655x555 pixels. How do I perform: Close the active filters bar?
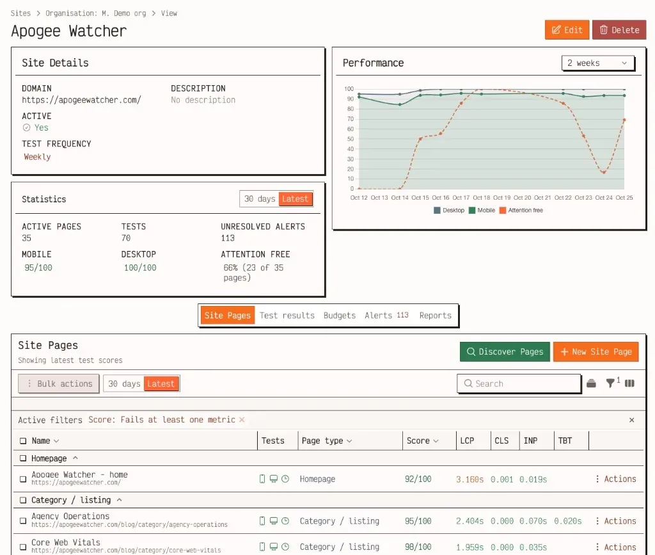click(x=631, y=420)
